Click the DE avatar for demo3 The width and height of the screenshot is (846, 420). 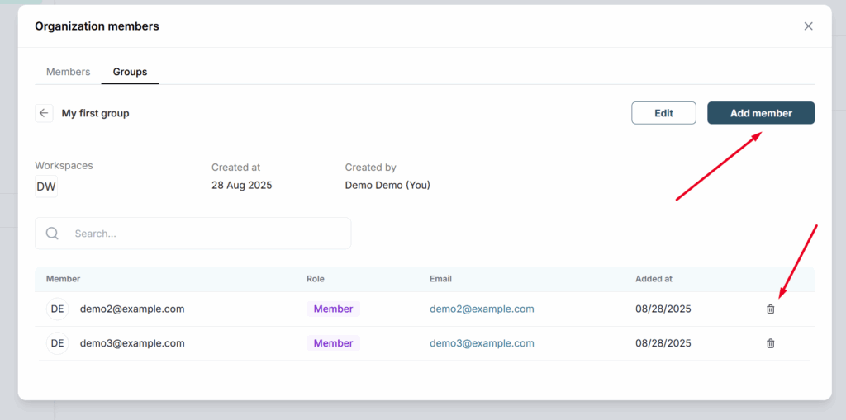[x=57, y=343]
